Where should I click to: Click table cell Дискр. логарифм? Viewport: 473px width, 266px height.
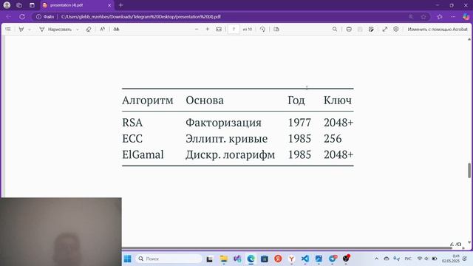point(231,154)
